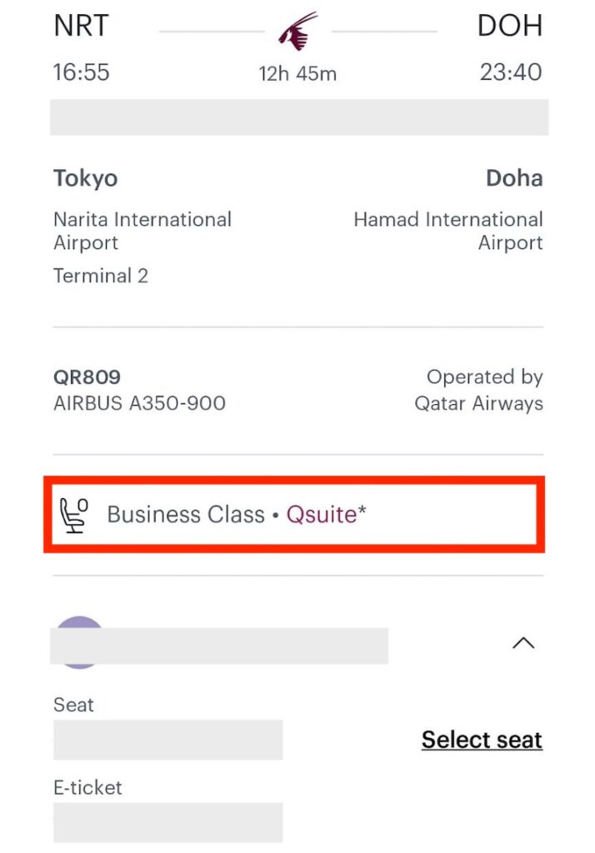Collapse passenger details with the chevron arrow
The width and height of the screenshot is (595, 853).
coord(523,643)
